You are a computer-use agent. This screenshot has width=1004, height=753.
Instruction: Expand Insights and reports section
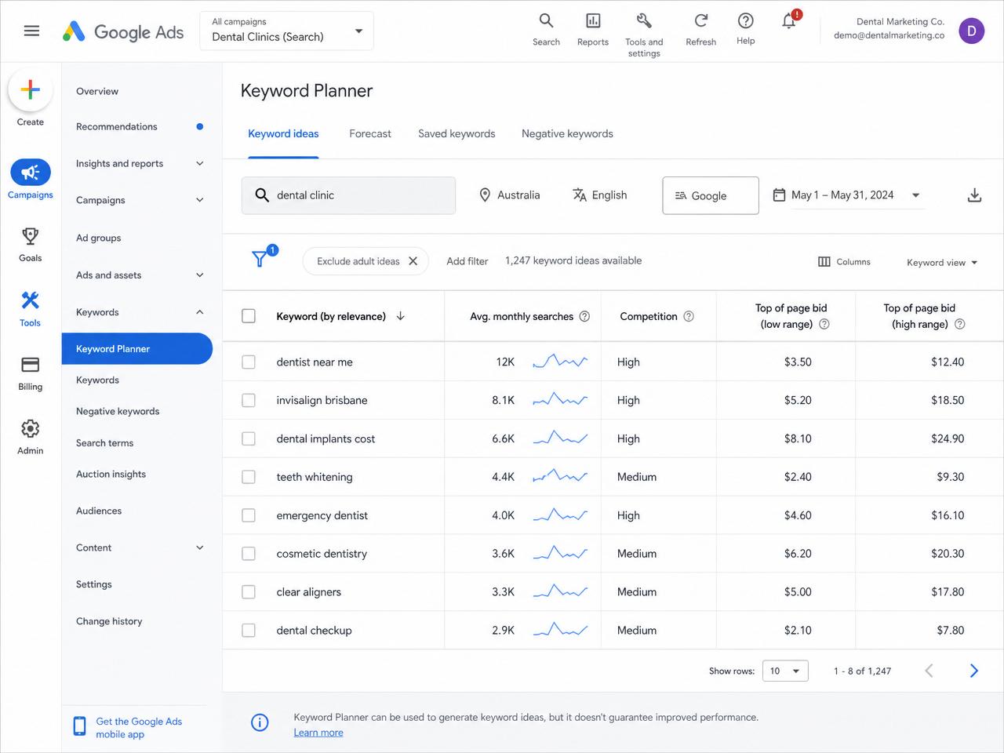click(x=199, y=163)
